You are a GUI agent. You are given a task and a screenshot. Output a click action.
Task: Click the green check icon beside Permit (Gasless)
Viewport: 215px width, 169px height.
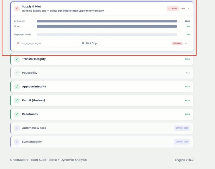click(17, 100)
